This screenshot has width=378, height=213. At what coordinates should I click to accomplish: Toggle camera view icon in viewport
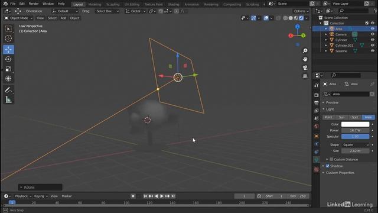coord(305,67)
